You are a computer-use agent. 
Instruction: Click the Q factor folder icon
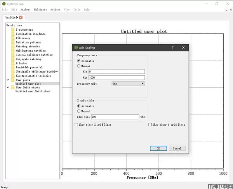(13, 63)
